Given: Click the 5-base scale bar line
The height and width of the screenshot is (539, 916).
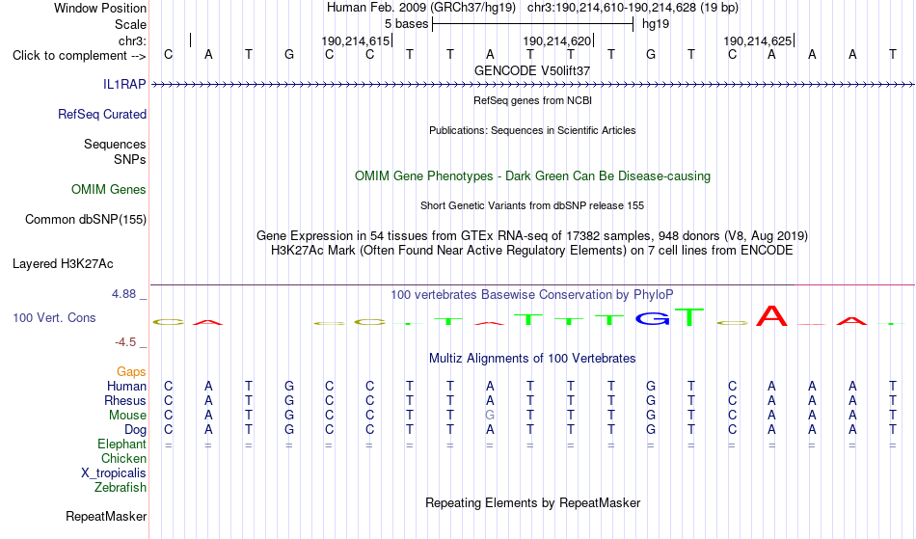Looking at the screenshot, I should 533,24.
